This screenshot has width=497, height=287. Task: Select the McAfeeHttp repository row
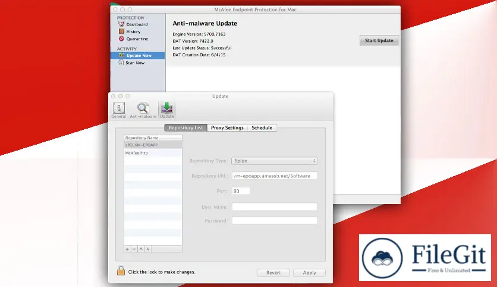pyautogui.click(x=153, y=153)
